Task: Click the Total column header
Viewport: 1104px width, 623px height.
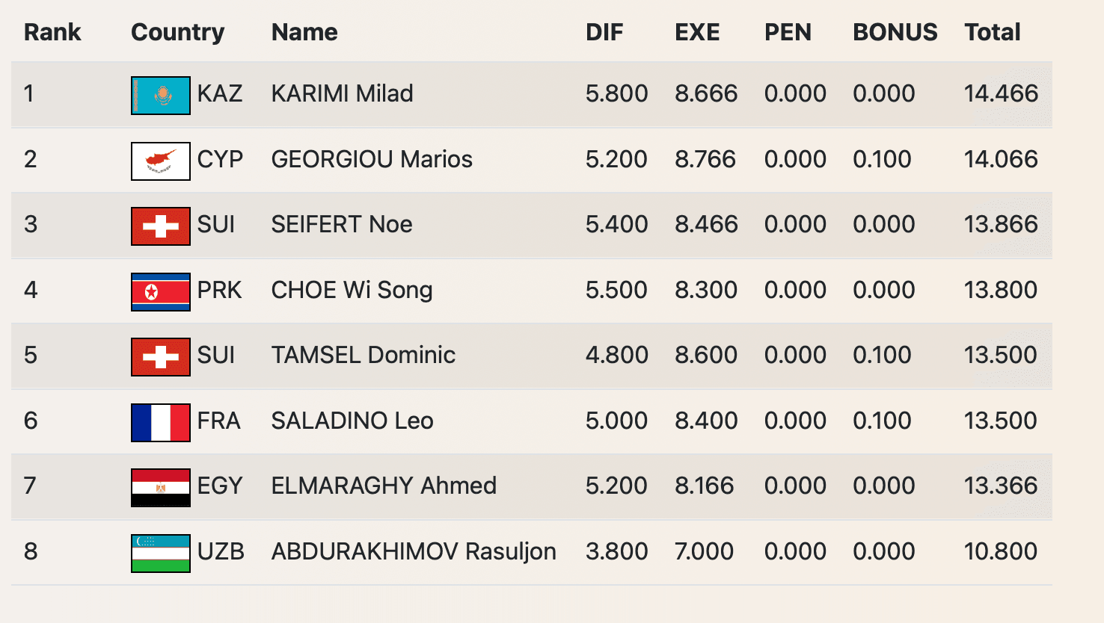Action: (992, 32)
